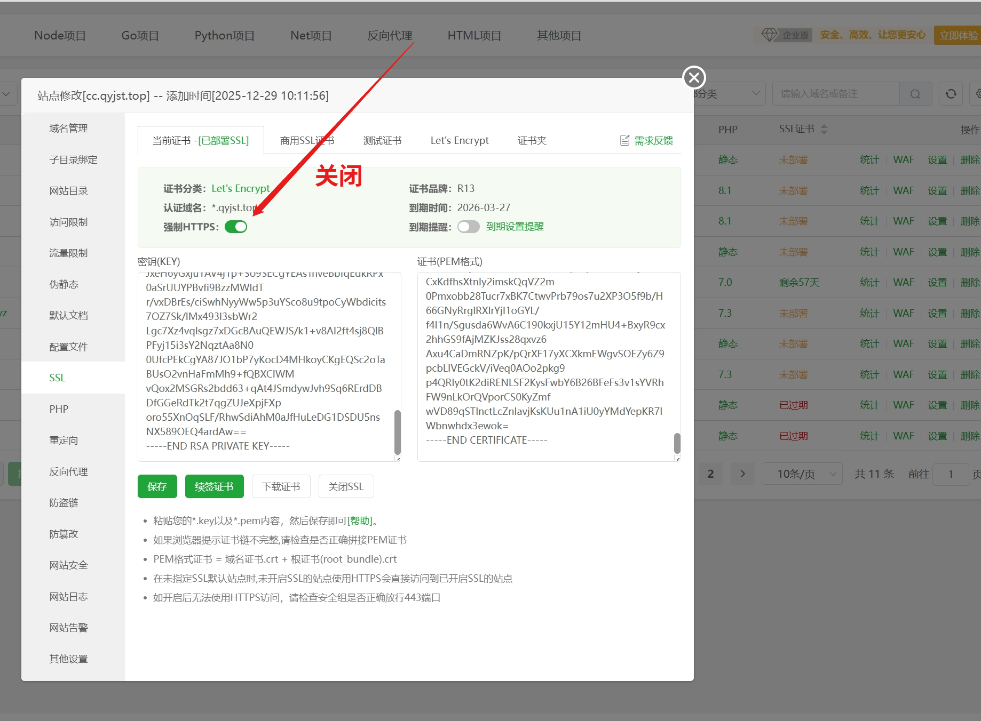Click the search magnifier icon

pyautogui.click(x=915, y=94)
